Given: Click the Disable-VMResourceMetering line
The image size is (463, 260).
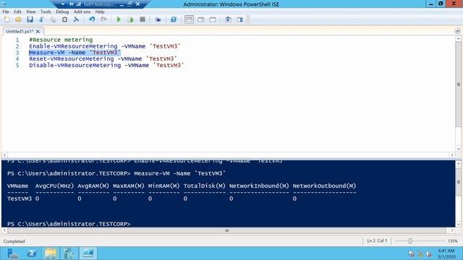Looking at the screenshot, I should tap(106, 65).
